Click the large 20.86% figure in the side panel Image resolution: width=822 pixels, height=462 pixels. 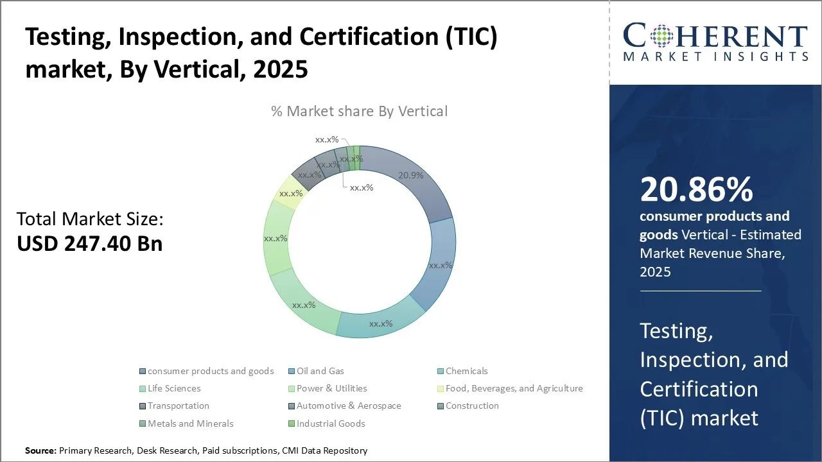pos(696,190)
